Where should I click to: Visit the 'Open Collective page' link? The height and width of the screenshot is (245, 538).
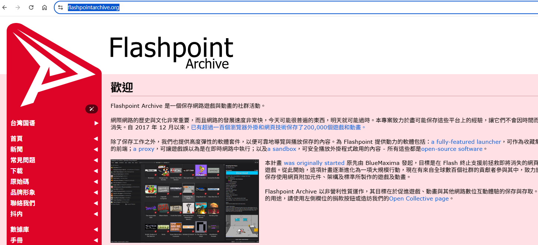(x=419, y=198)
